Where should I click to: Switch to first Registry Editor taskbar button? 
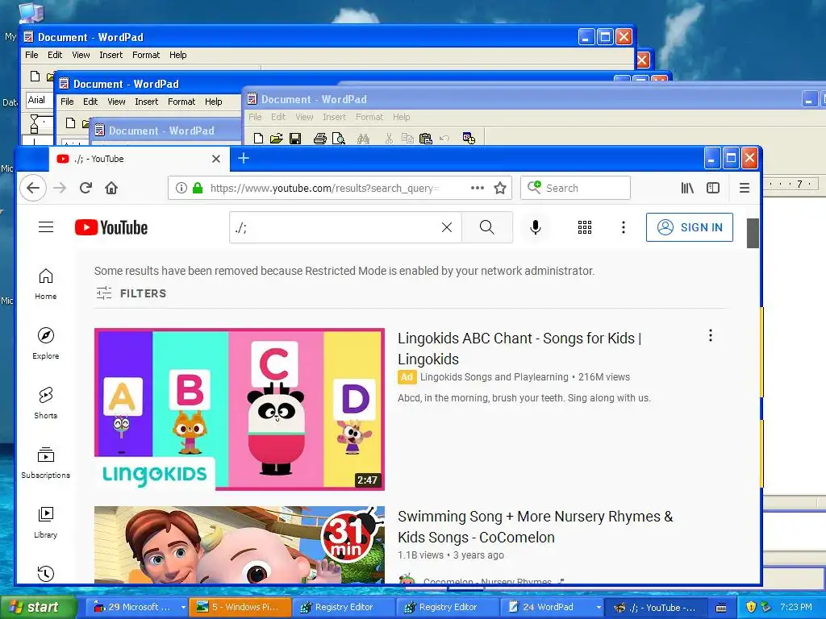click(344, 607)
